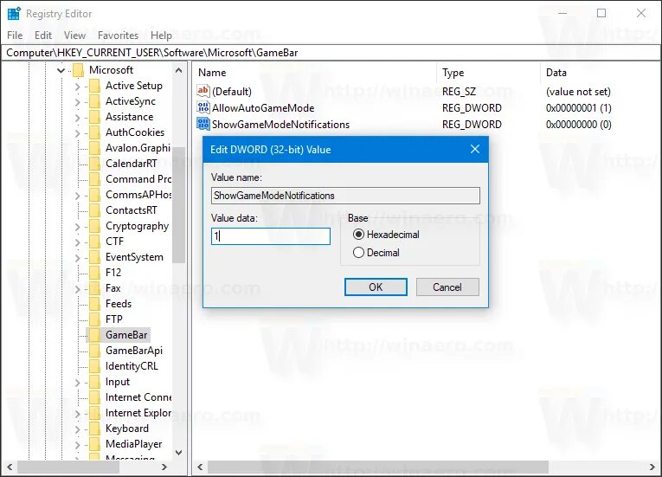The width and height of the screenshot is (662, 477).
Task: Click the FTP folder icon
Action: coord(94,319)
